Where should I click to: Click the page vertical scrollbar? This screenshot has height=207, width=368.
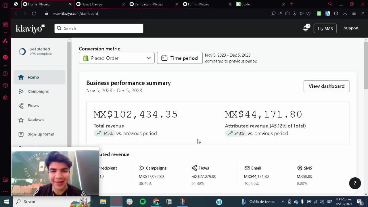(x=366, y=66)
